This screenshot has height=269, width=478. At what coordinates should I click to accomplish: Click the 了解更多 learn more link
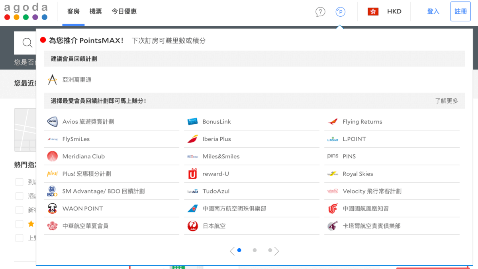point(447,101)
